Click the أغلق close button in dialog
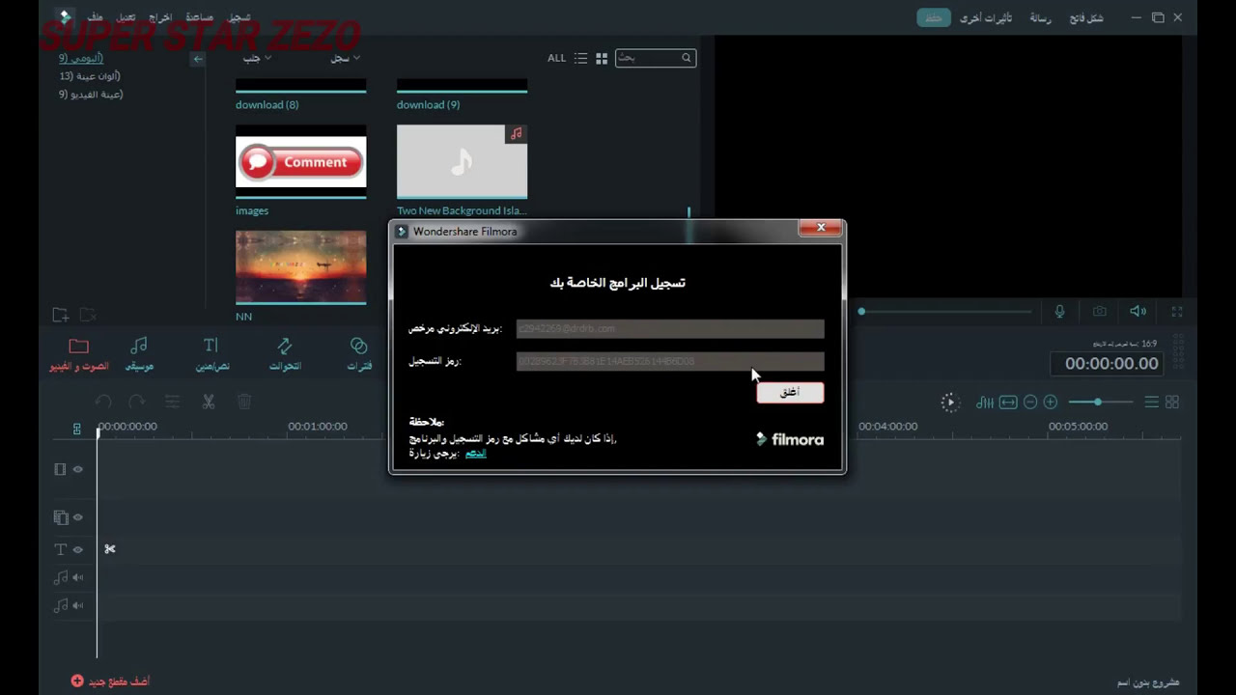Viewport: 1236px width, 695px height. click(790, 393)
